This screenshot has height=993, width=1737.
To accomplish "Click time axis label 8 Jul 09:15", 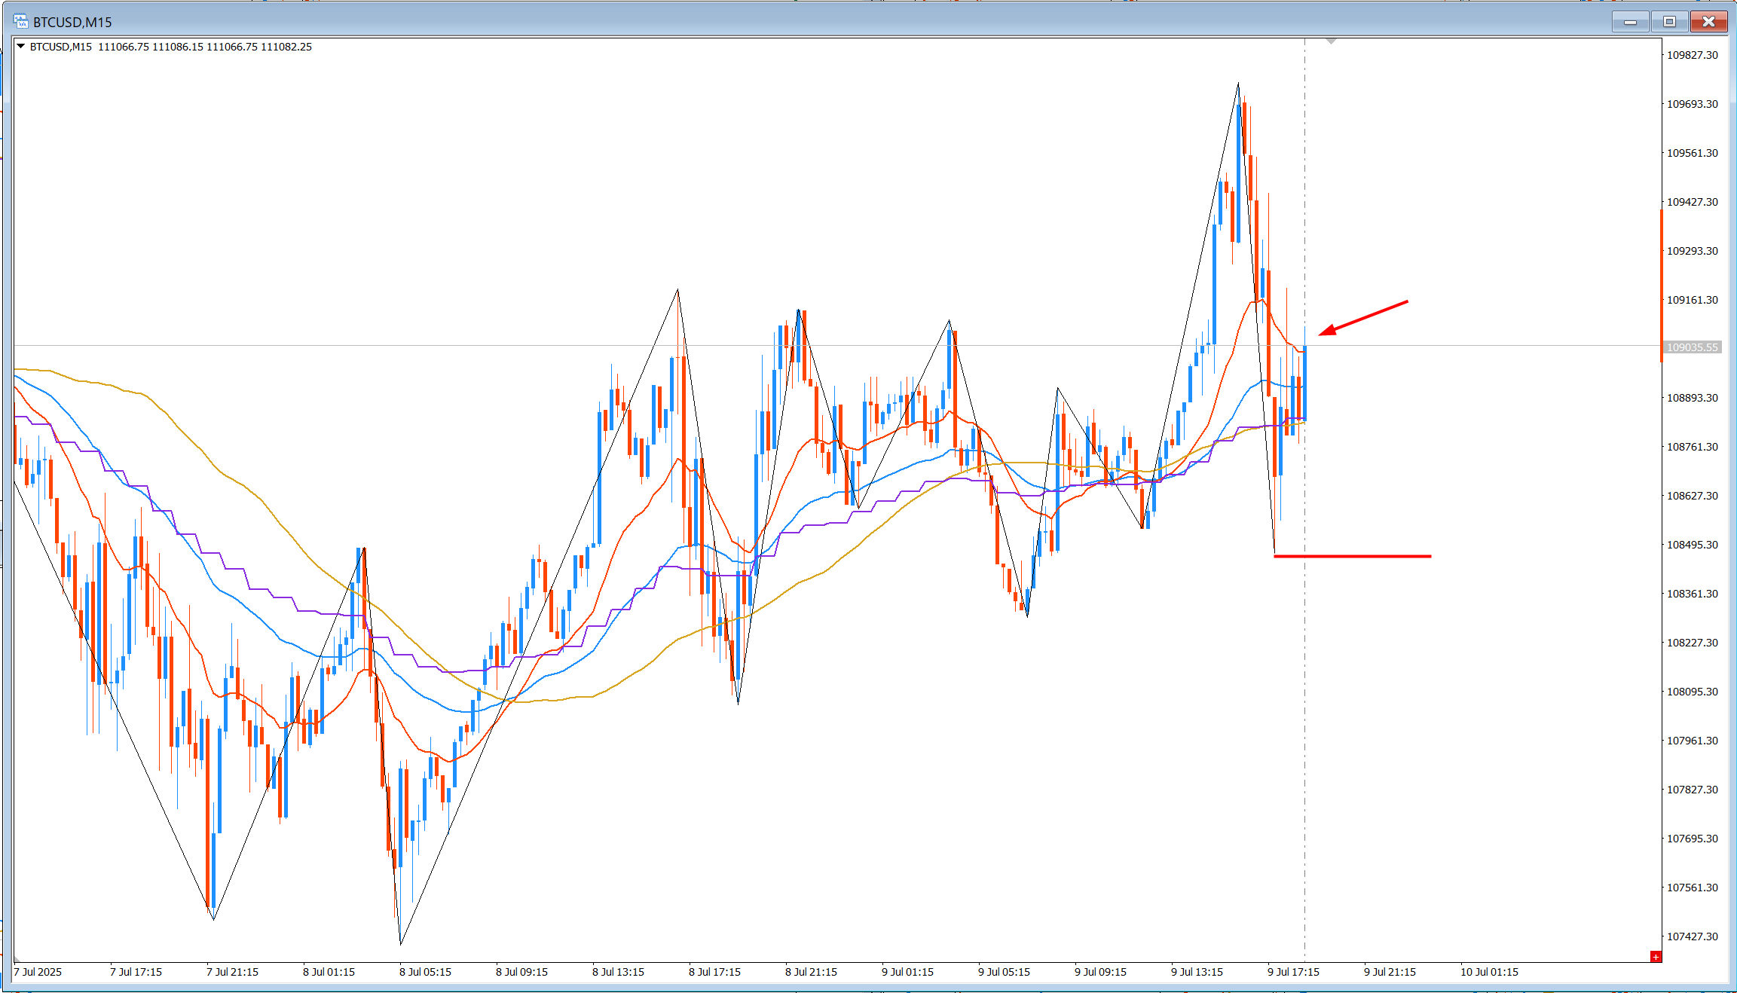I will (521, 972).
